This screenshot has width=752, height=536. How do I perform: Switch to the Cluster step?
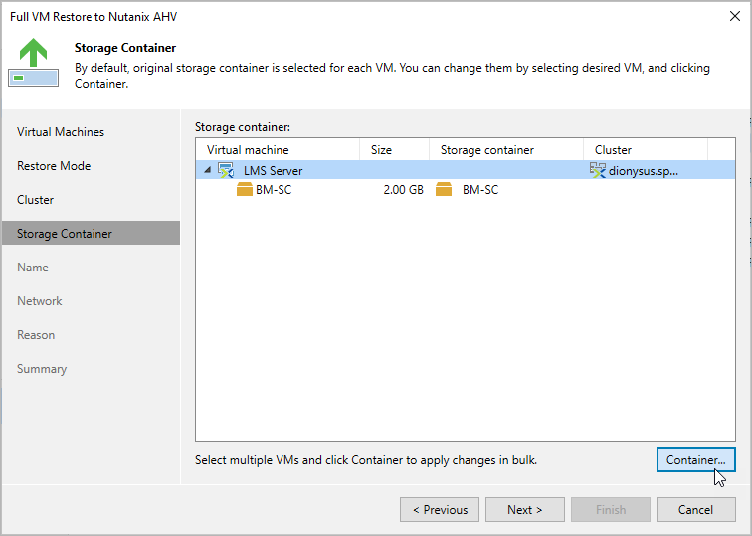coord(36,200)
